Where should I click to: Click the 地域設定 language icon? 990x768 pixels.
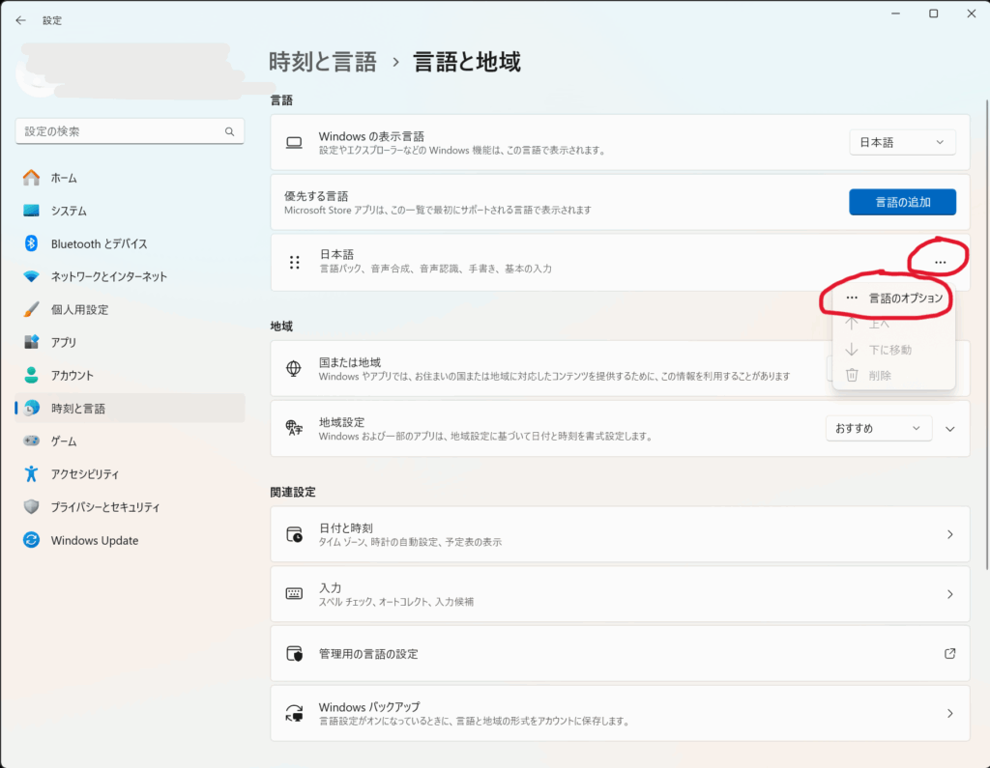pos(294,429)
